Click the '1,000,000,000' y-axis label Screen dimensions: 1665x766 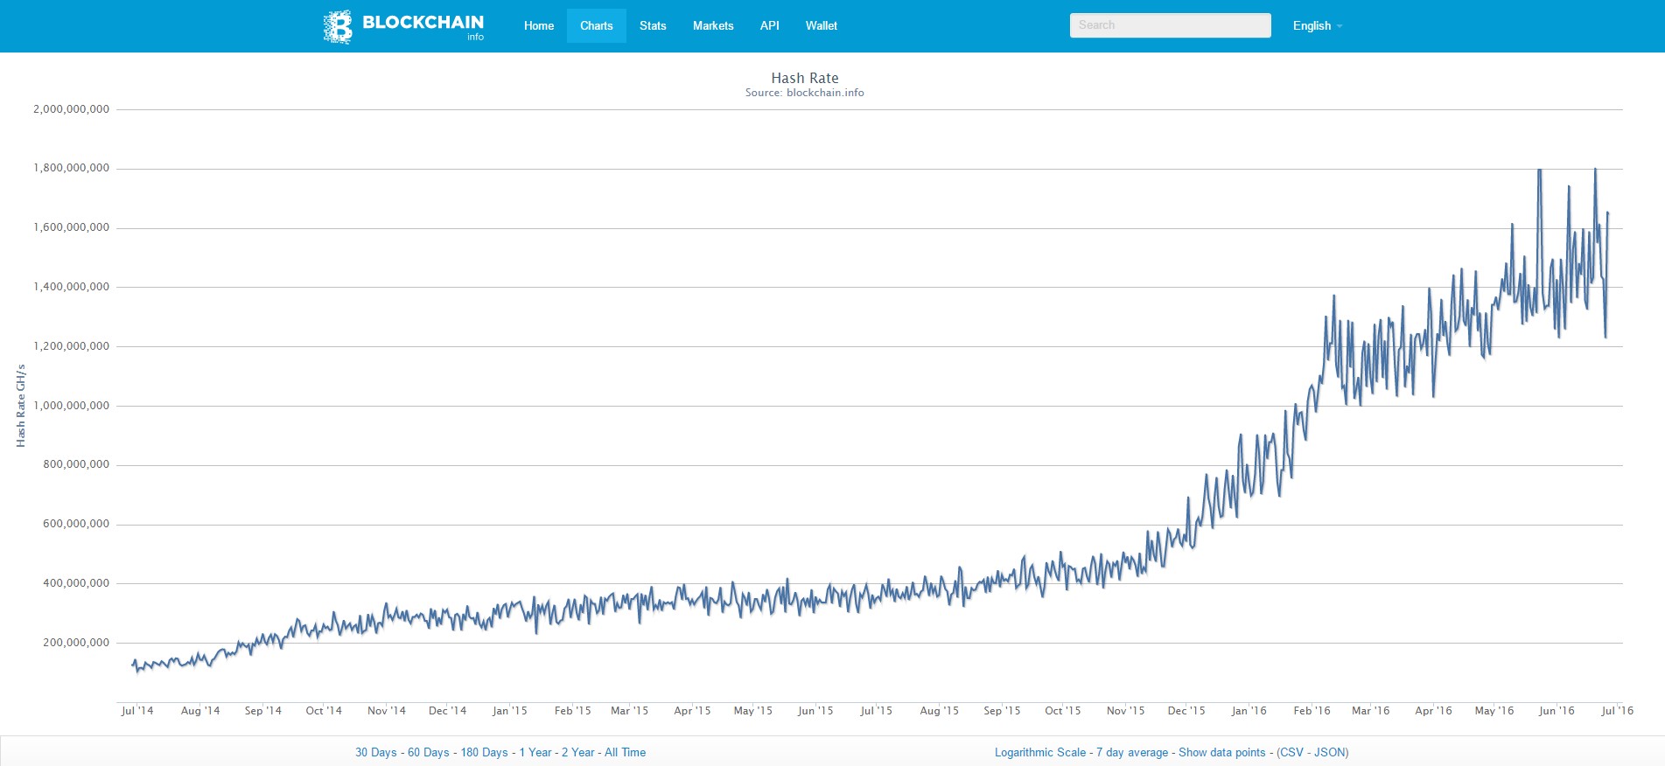pyautogui.click(x=72, y=406)
